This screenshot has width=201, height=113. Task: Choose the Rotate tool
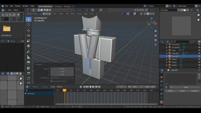[29, 35]
